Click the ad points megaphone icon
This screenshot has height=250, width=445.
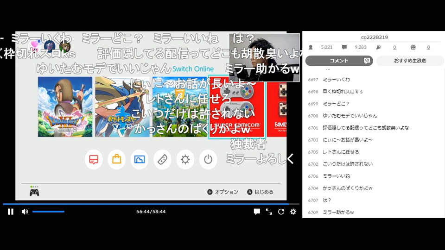click(379, 47)
